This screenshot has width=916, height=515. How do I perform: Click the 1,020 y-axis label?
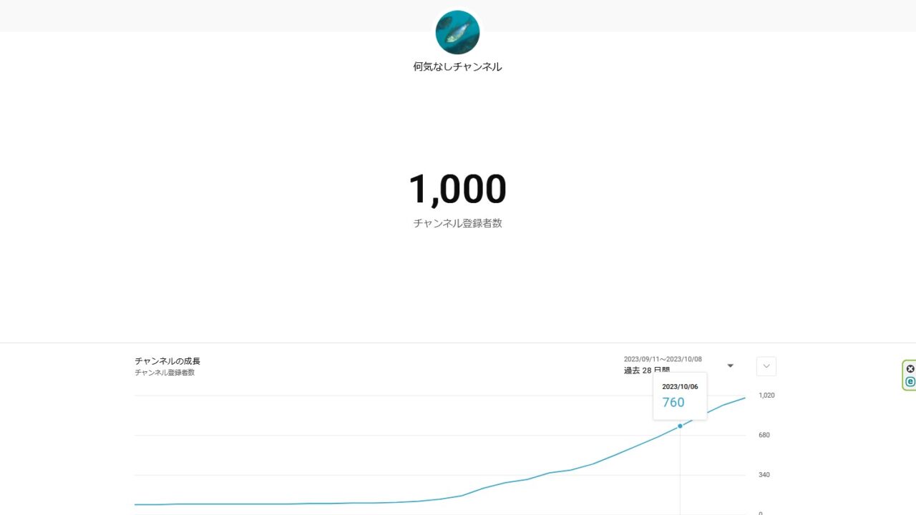(x=766, y=396)
